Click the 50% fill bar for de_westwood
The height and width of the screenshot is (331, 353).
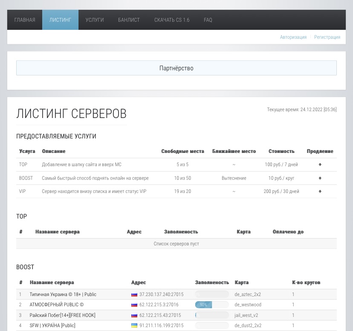(212, 305)
